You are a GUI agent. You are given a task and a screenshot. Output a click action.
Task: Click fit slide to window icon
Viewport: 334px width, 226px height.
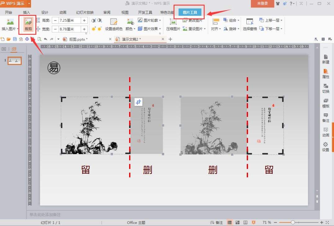tap(327, 223)
